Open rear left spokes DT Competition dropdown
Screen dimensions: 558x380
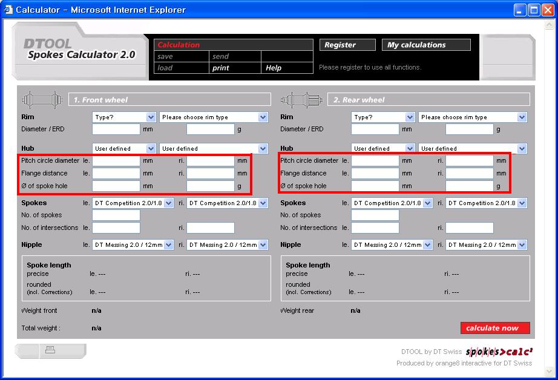(x=392, y=203)
